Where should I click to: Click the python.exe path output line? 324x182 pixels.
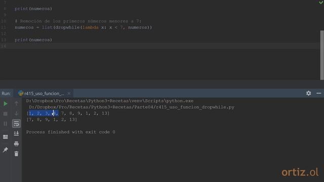coord(110,101)
